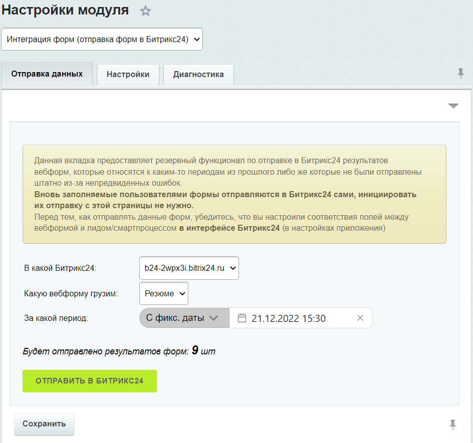This screenshot has width=473, height=443.
Task: Expand the b24-2wpx3i.bitrix24.ru portal dropdown
Action: tap(189, 268)
